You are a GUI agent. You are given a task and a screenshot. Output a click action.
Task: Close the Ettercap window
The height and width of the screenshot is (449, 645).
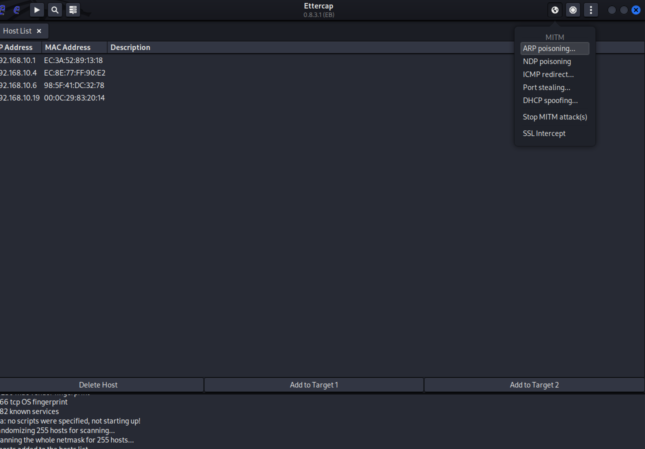(x=636, y=10)
